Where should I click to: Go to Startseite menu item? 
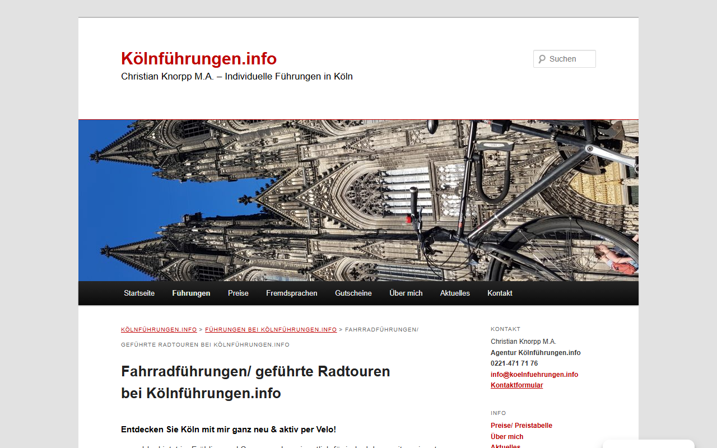pos(139,293)
